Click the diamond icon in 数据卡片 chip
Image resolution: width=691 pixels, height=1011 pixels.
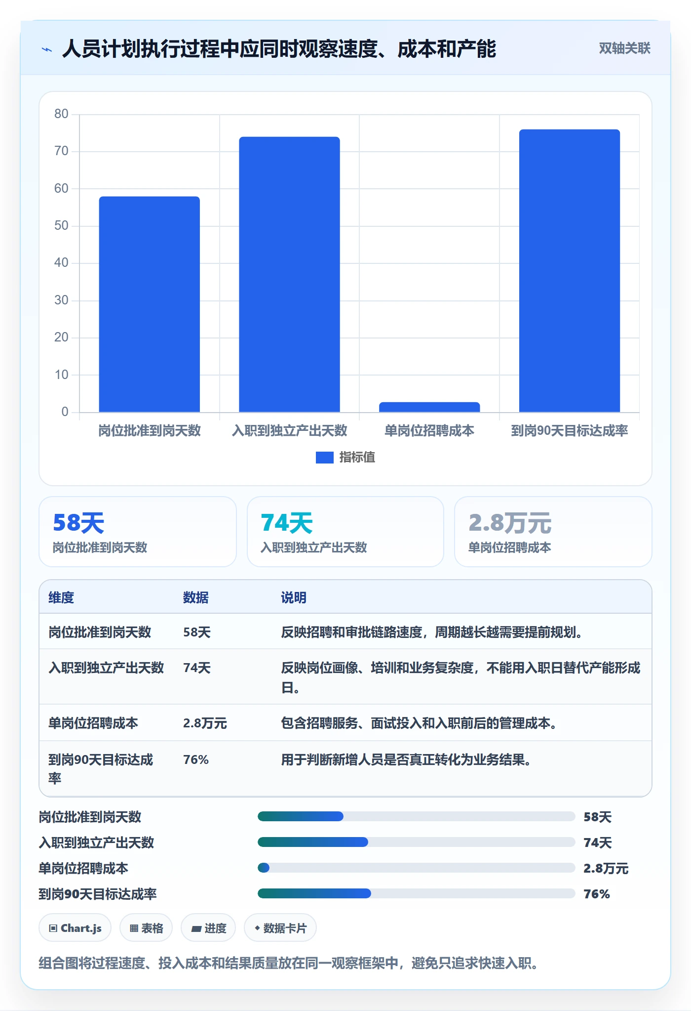257,928
